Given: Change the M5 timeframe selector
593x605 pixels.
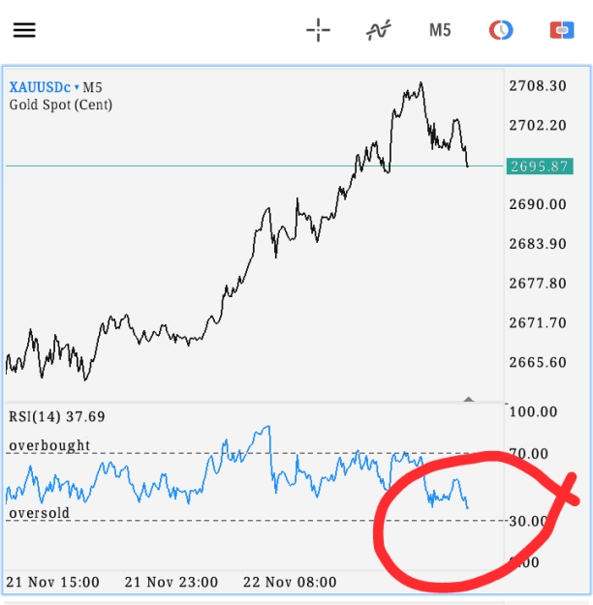Looking at the screenshot, I should click(440, 30).
